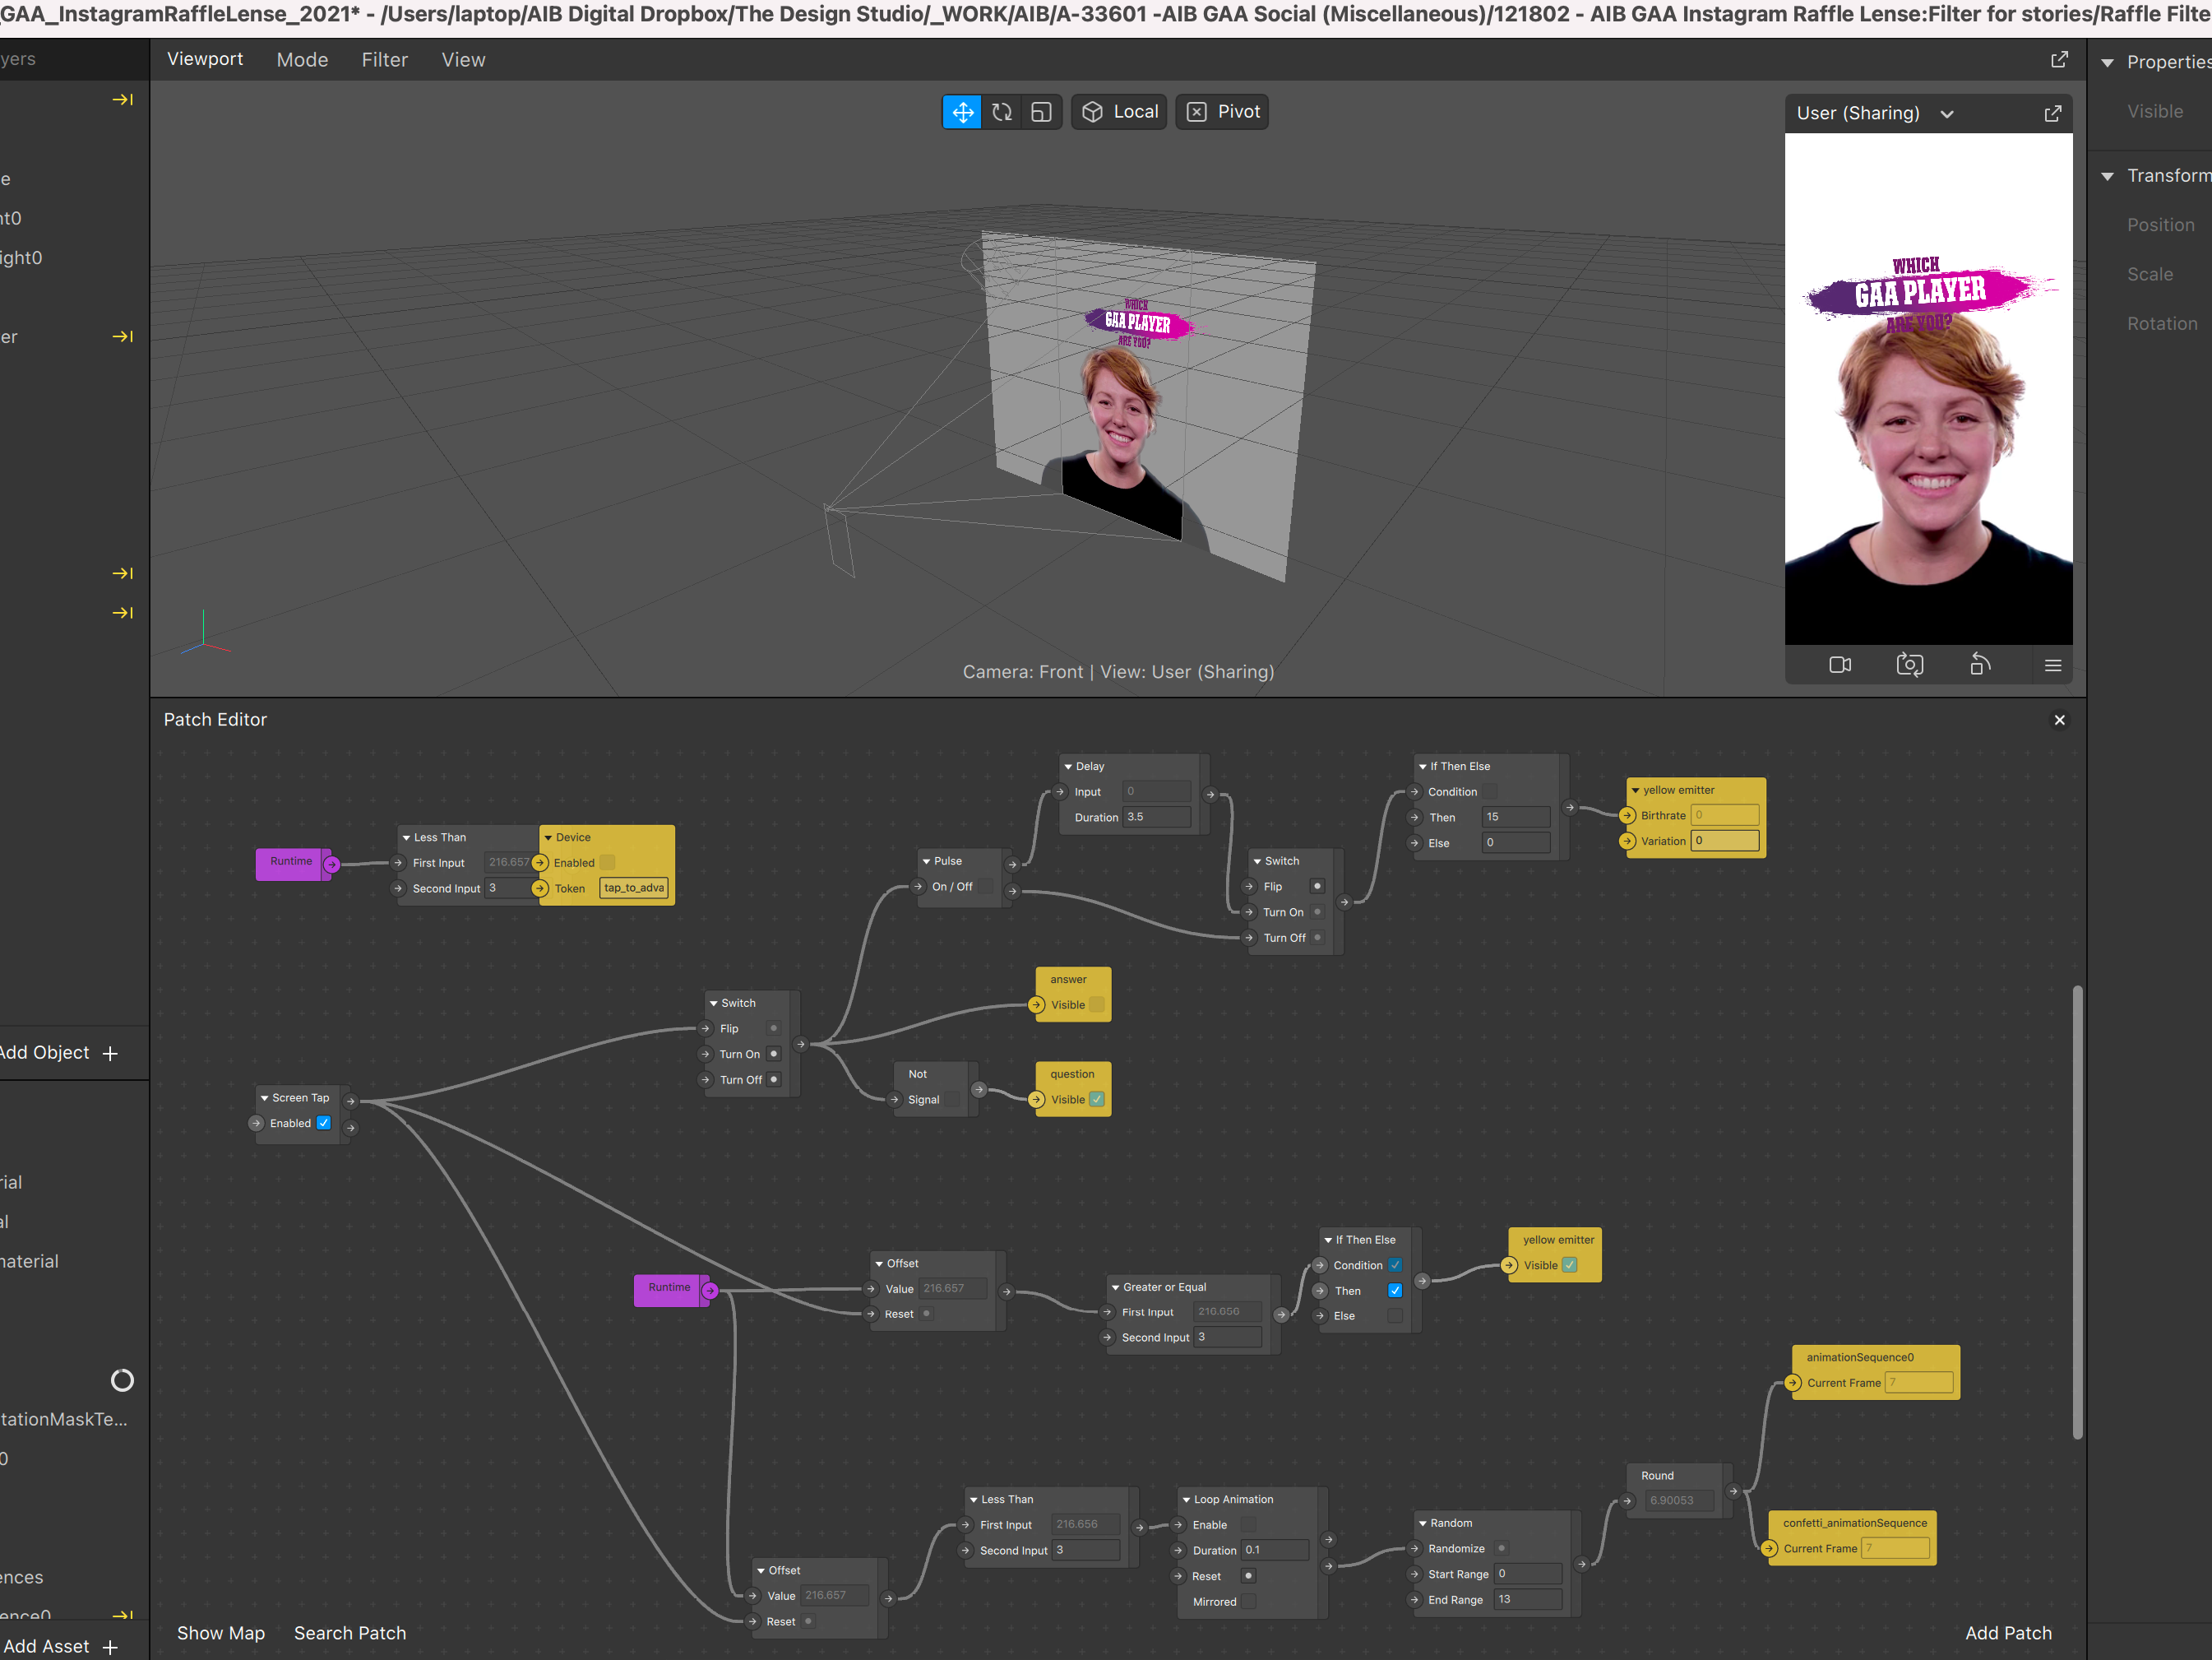Open the Mode menu

coord(302,60)
